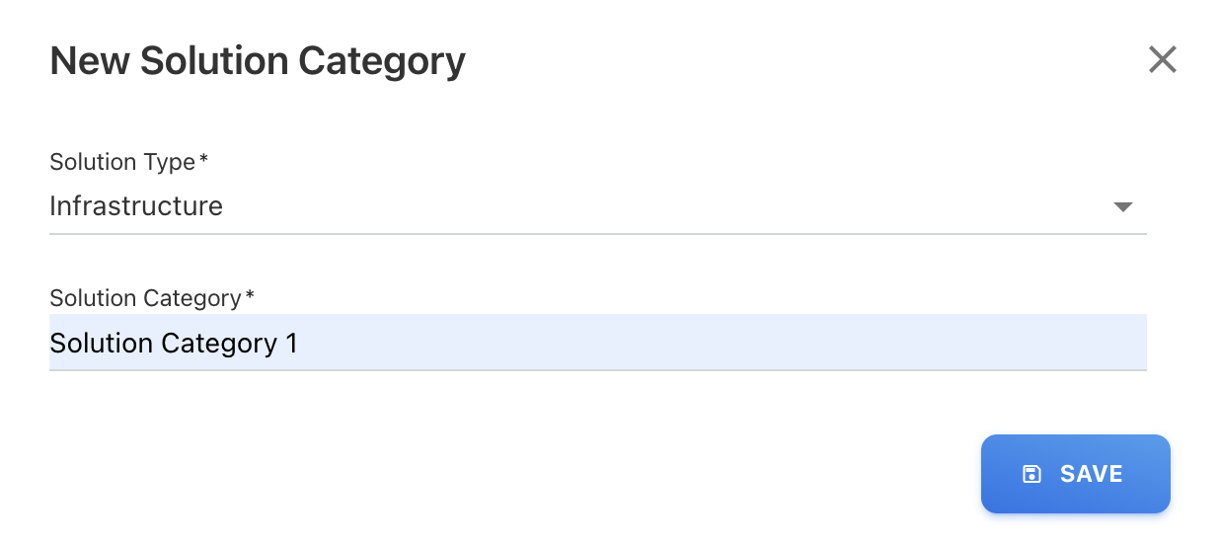
Task: Click the Solution Category field label
Action: 145,298
